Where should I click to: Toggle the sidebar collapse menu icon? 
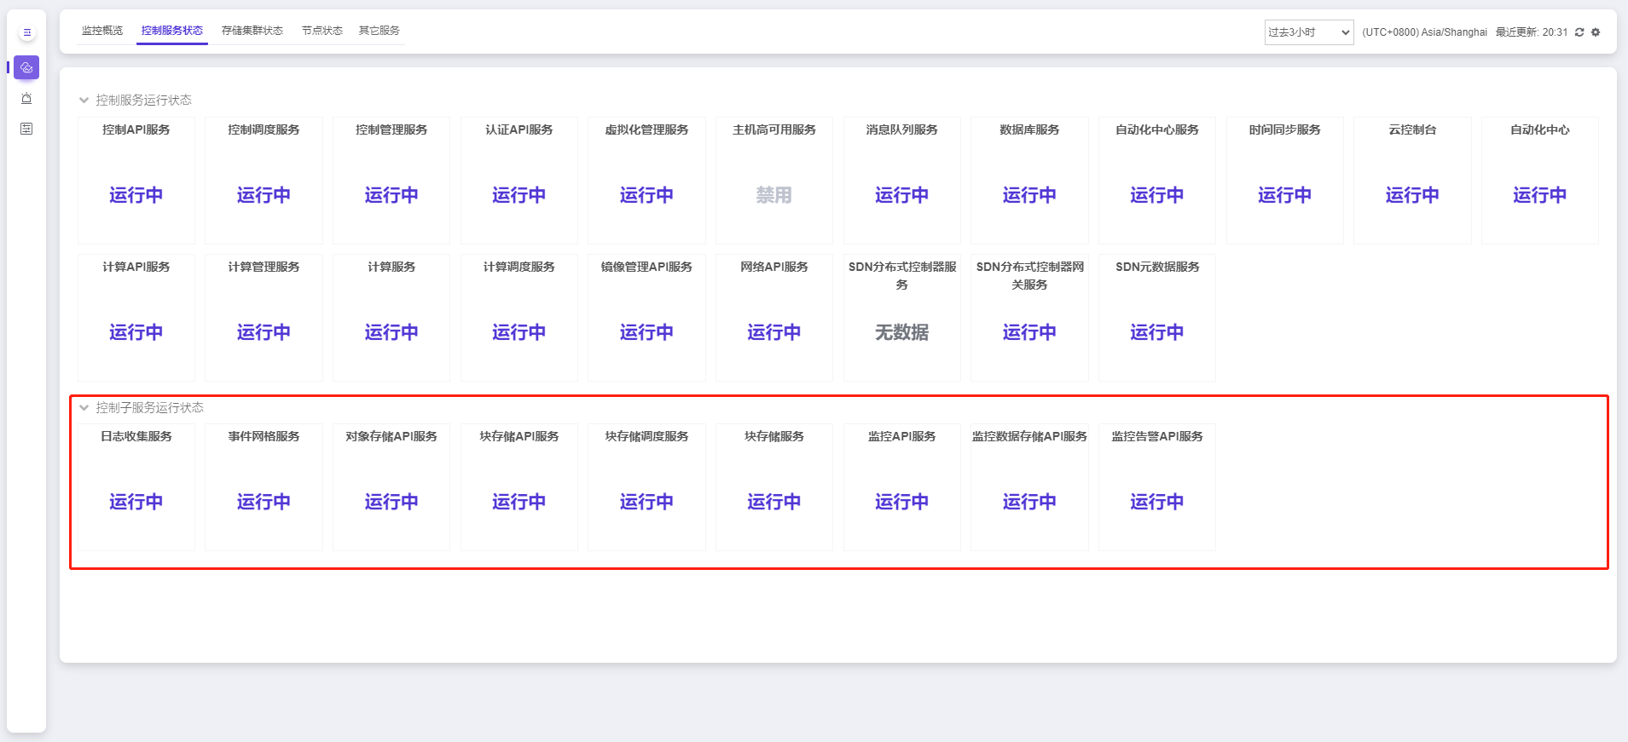point(26,32)
